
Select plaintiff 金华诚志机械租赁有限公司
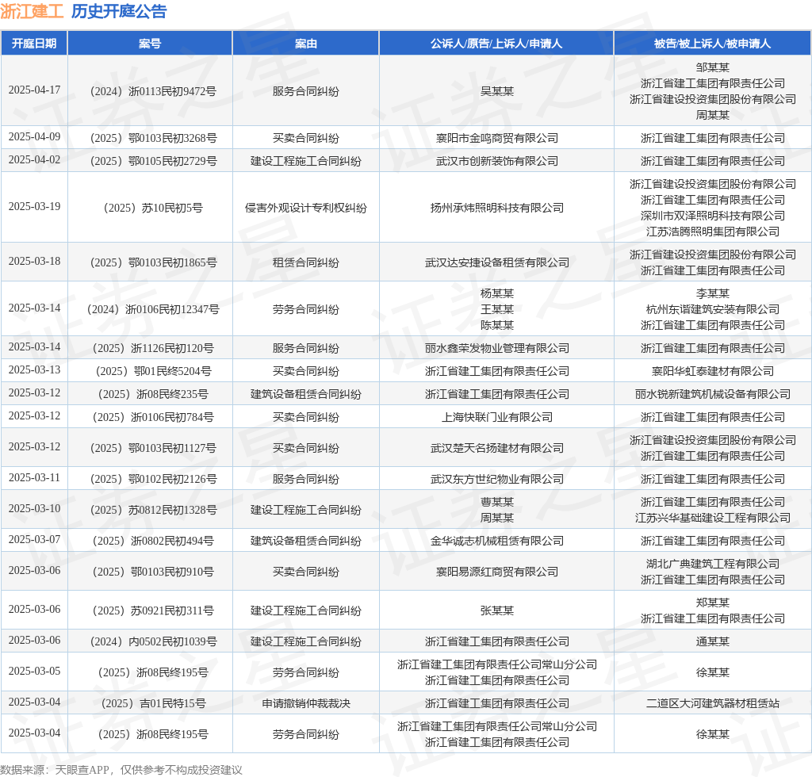[496, 541]
